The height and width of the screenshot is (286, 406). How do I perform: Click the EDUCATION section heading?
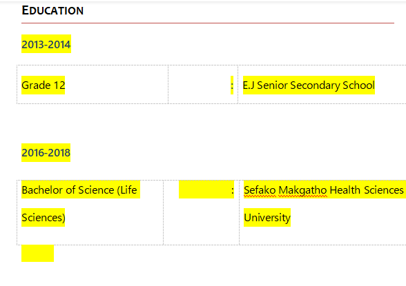pos(52,10)
